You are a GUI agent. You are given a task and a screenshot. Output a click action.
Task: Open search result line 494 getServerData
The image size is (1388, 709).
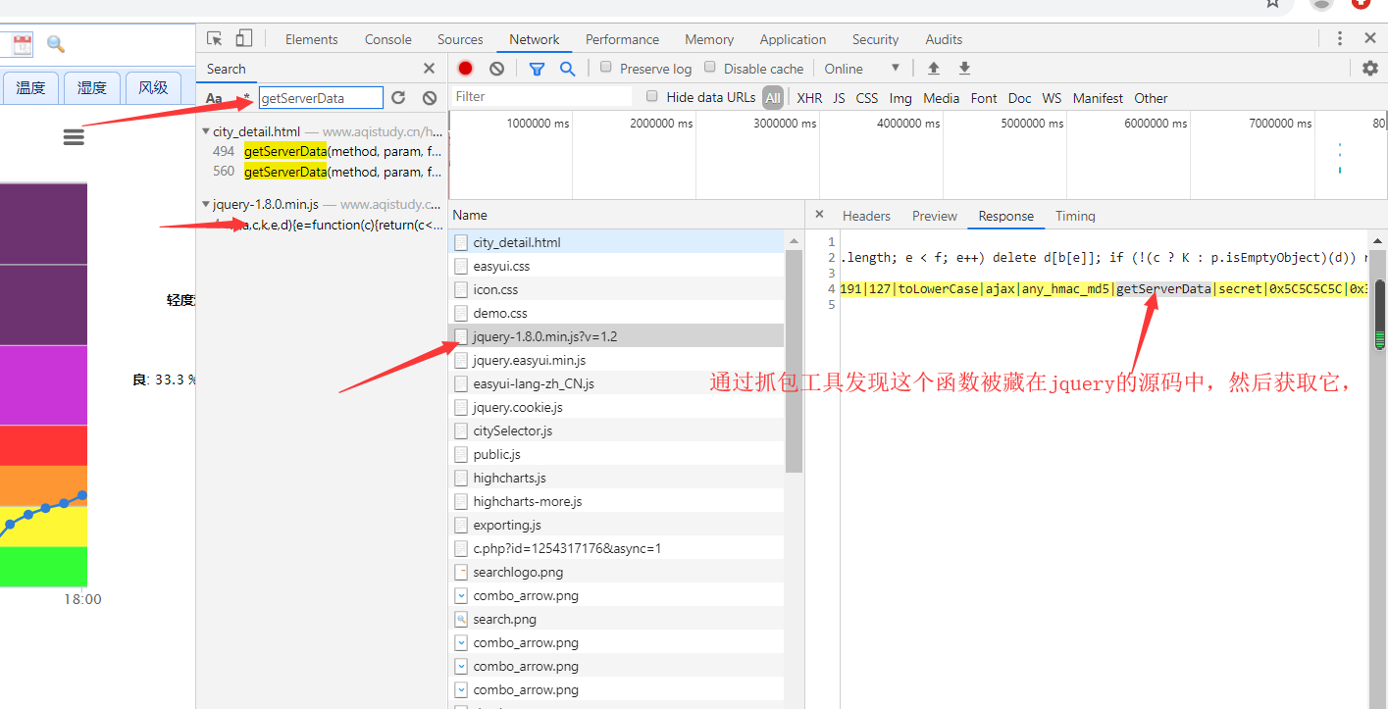327,151
